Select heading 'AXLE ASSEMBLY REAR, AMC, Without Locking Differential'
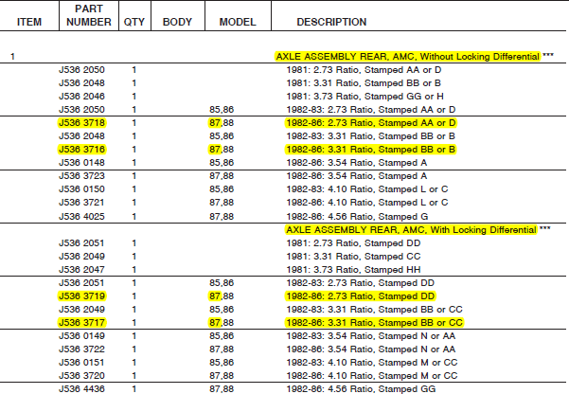This screenshot has width=569, height=394. 407,57
